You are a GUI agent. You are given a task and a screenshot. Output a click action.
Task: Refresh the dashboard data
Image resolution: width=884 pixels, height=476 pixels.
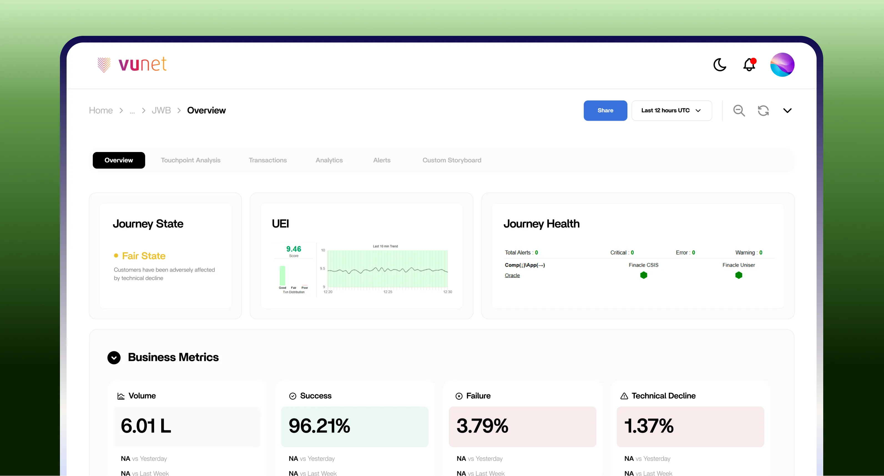(x=763, y=110)
